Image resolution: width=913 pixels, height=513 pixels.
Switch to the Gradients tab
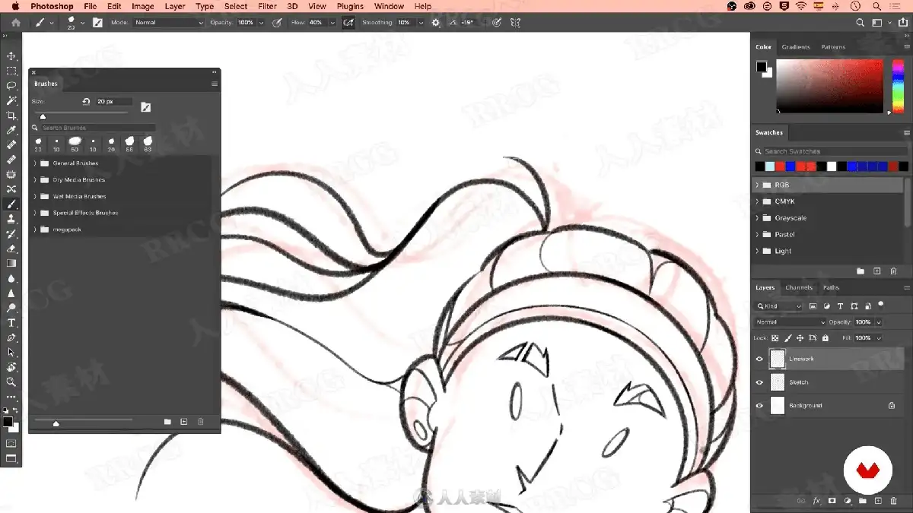coord(796,47)
